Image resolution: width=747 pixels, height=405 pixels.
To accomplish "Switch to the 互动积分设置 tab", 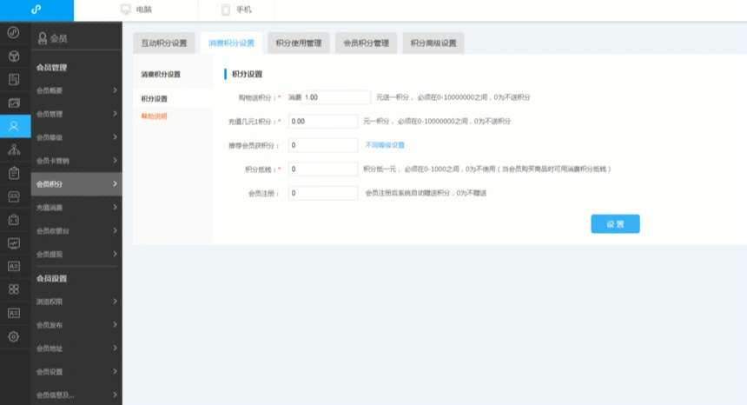I will click(164, 43).
